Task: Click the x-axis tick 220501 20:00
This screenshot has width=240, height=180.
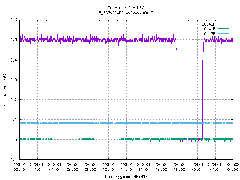Action: coord(197,167)
